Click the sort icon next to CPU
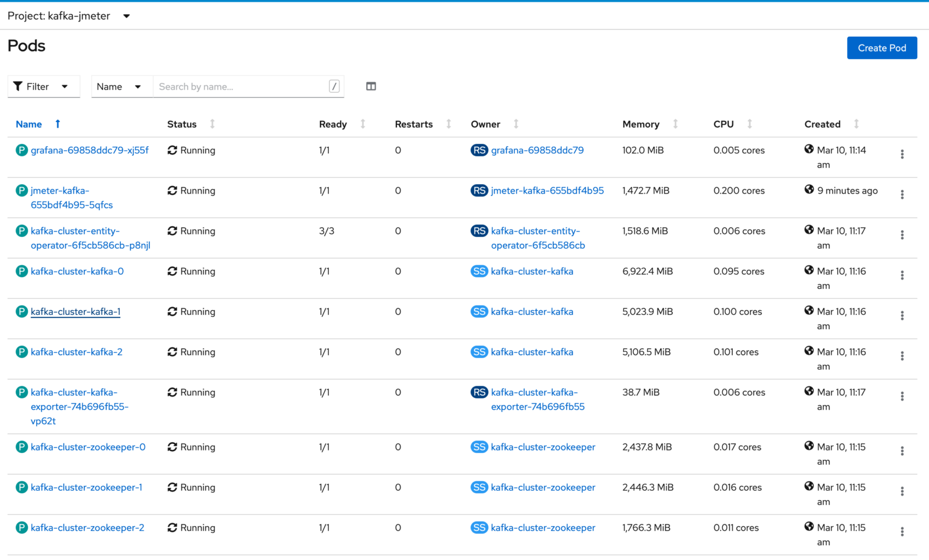 (x=749, y=124)
